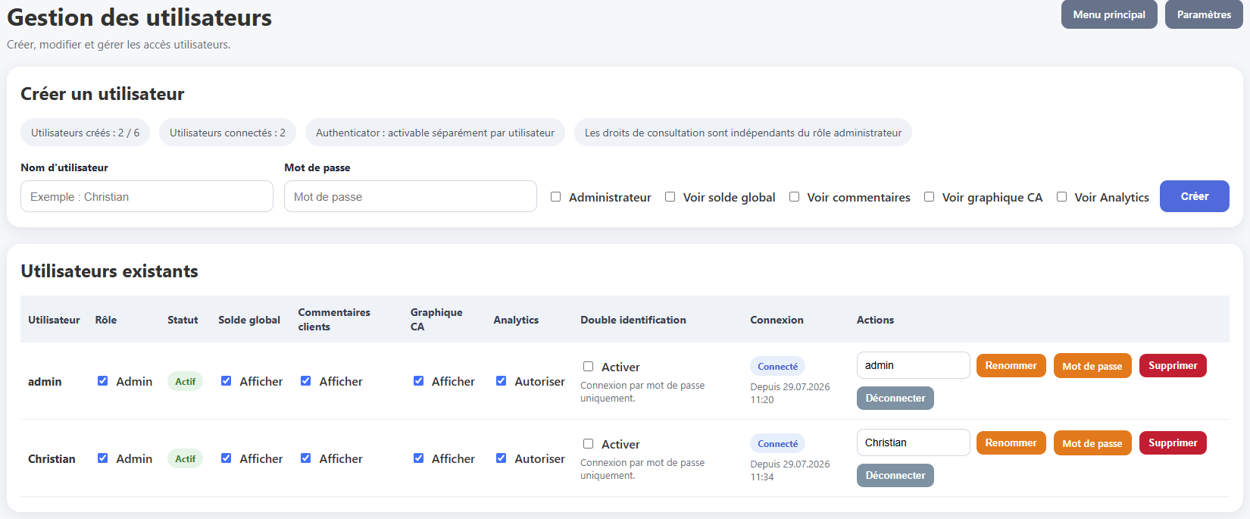Toggle Commentaires clients Afficher for Christian
1250x519 pixels.
(305, 458)
